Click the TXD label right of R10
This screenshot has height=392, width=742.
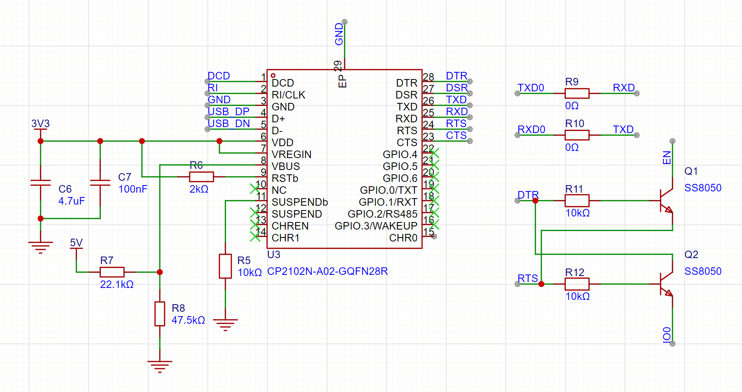coord(623,129)
